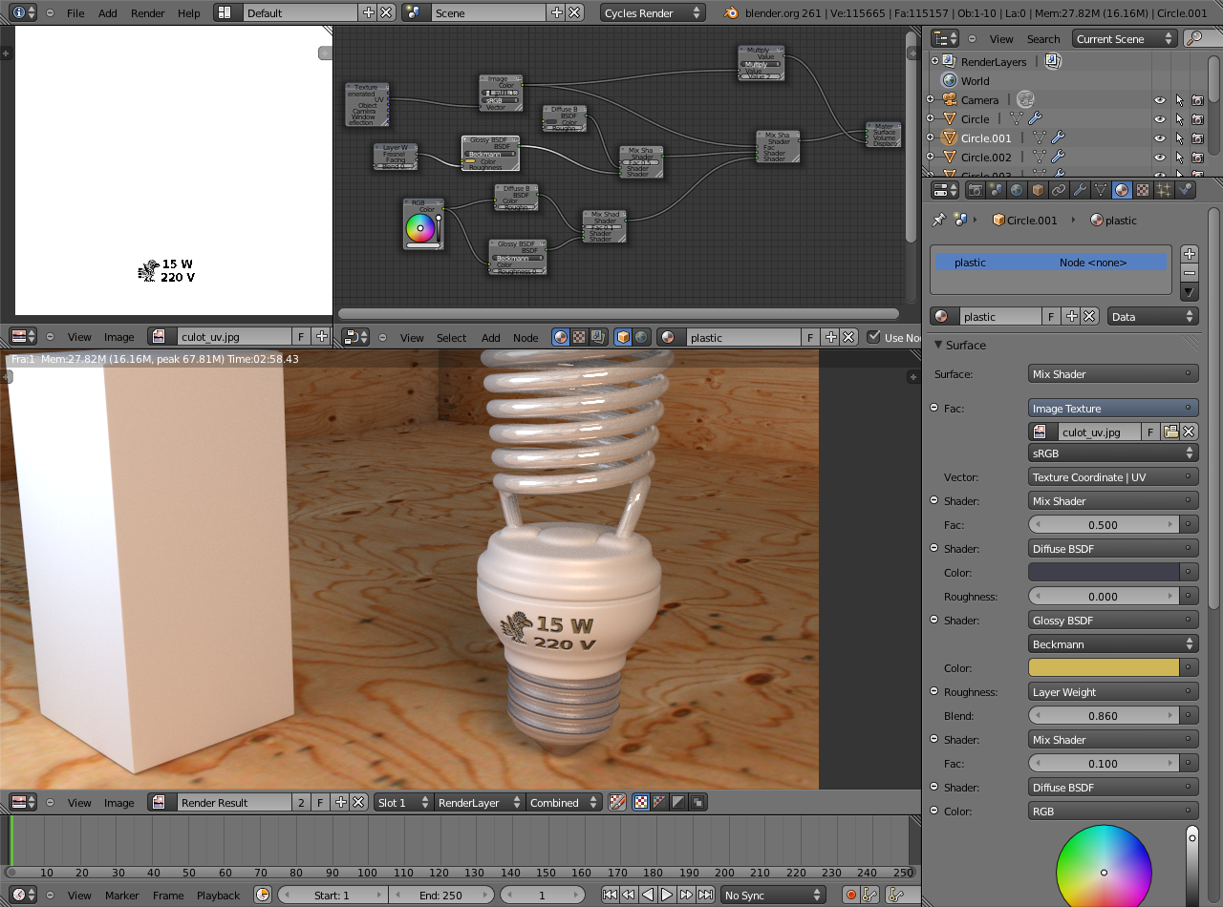
Task: Open the World properties tab icon
Action: (x=1017, y=190)
